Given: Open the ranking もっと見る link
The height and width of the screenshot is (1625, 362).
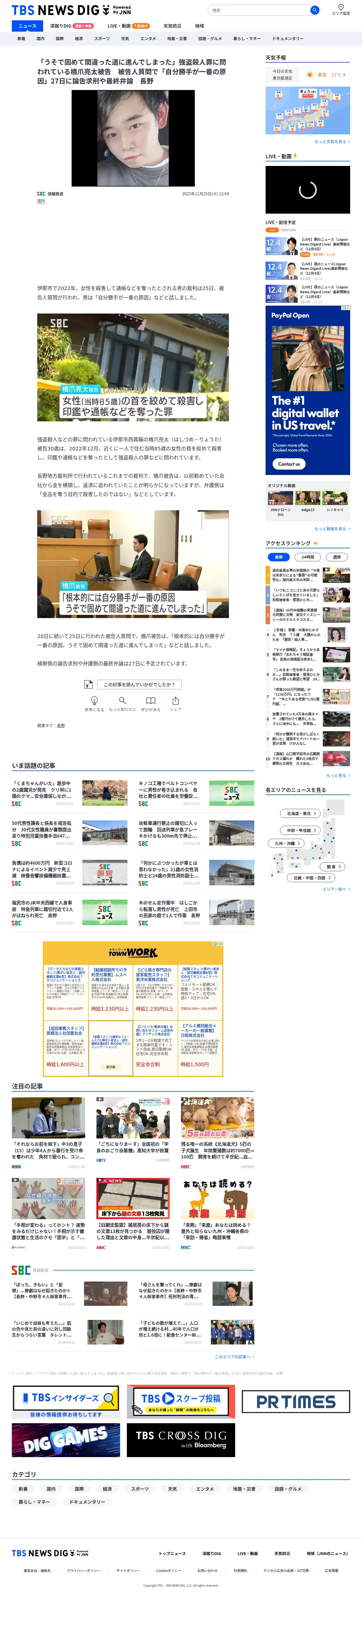Looking at the screenshot, I should coord(338,775).
